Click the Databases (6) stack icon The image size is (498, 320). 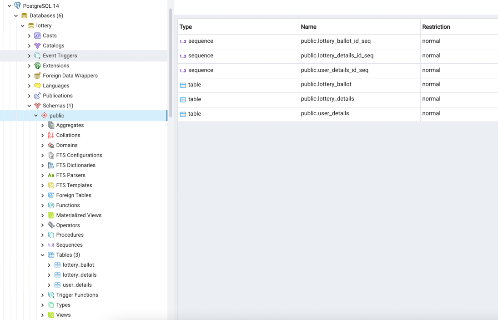tap(24, 15)
